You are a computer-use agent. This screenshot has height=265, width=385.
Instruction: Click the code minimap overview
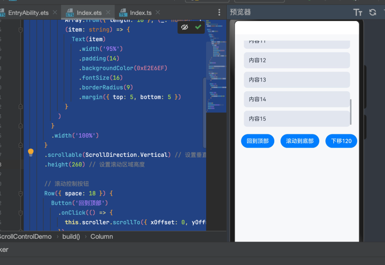tap(216, 66)
